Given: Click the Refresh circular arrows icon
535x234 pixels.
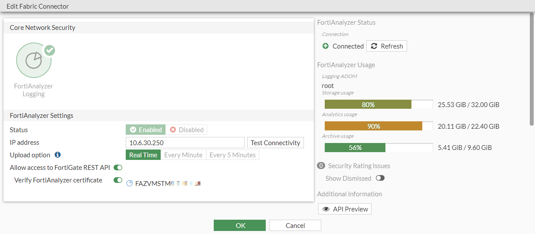Looking at the screenshot, I should (374, 46).
